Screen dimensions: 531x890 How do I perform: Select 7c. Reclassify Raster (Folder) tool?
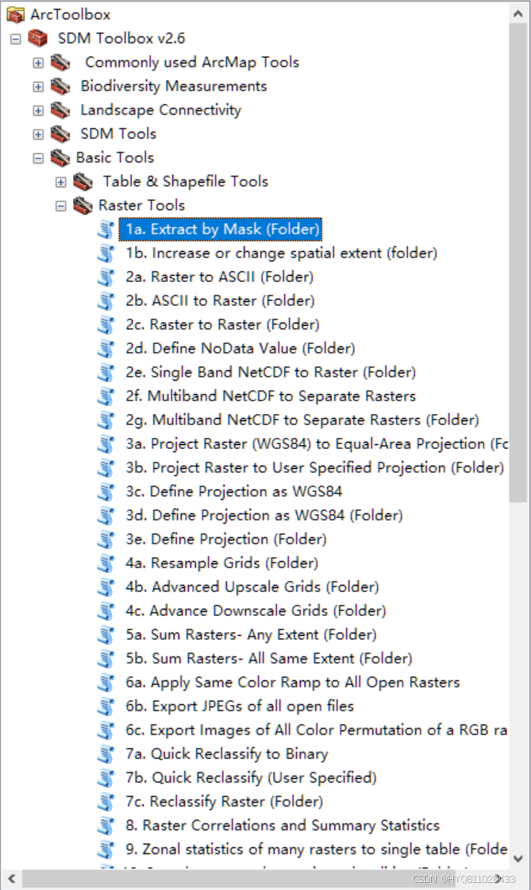click(x=225, y=802)
